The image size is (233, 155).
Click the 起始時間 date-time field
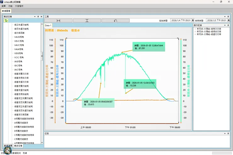[181, 20]
